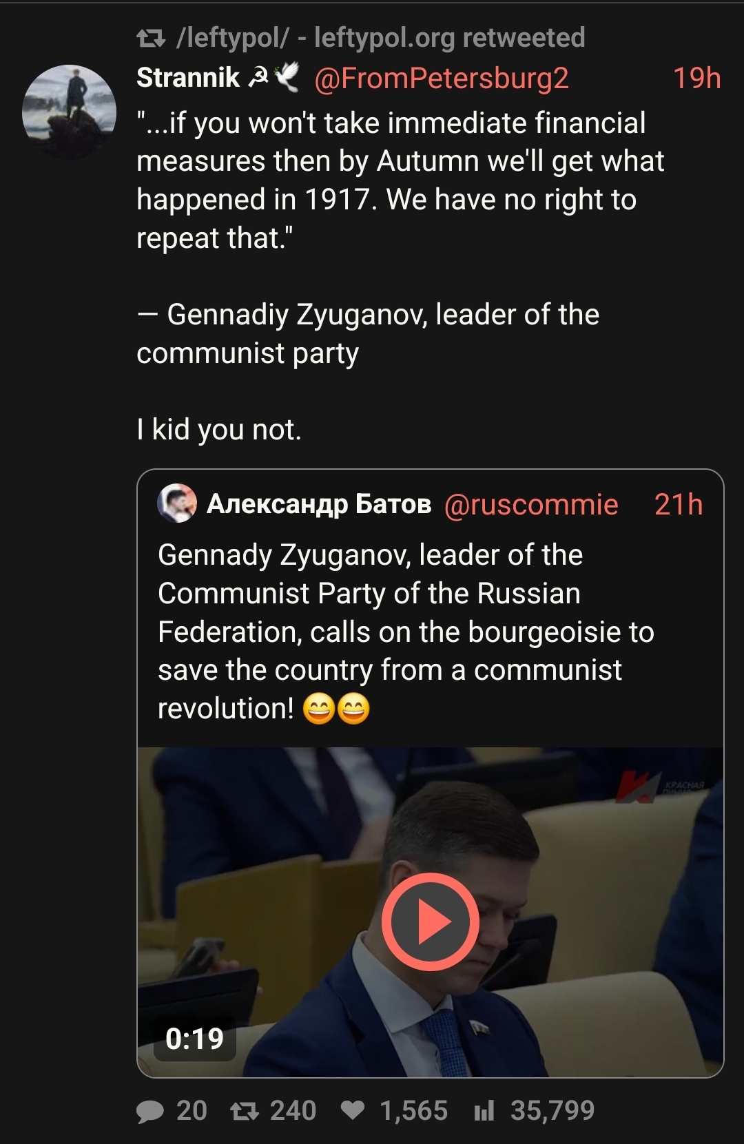Click the 0:19 video duration badge
The width and height of the screenshot is (744, 1144).
(x=194, y=1039)
